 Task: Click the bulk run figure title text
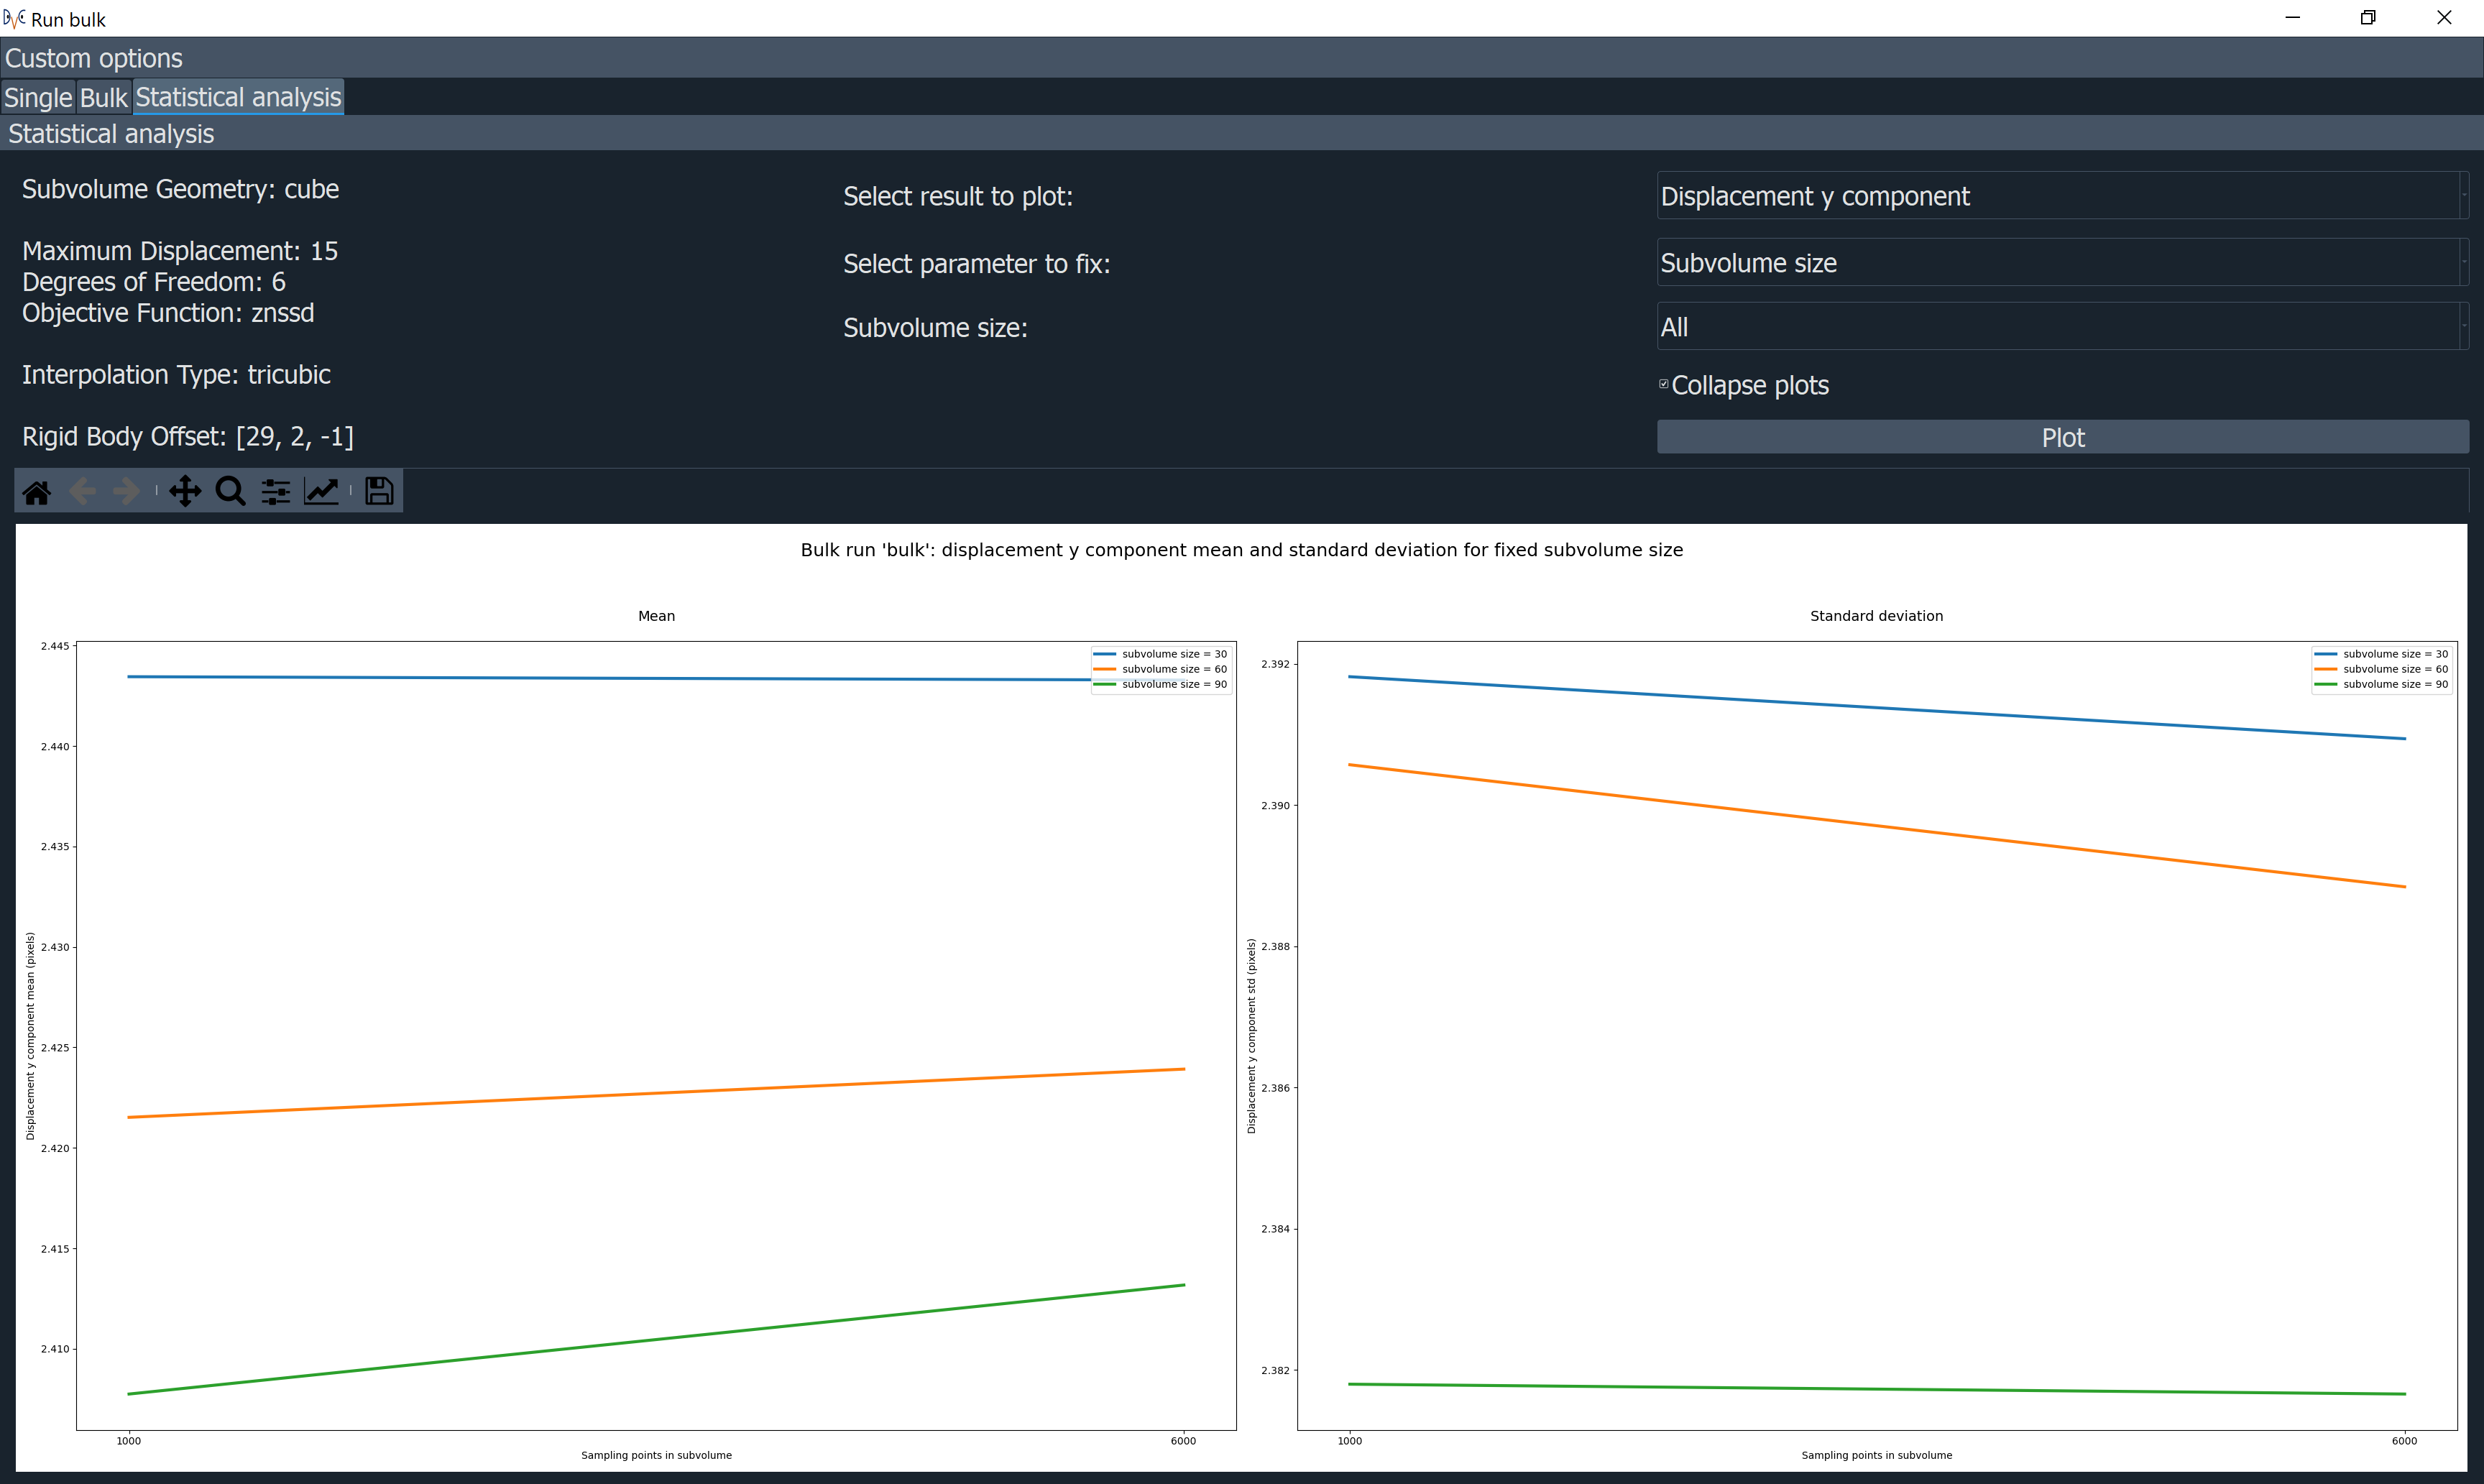[x=1241, y=550]
